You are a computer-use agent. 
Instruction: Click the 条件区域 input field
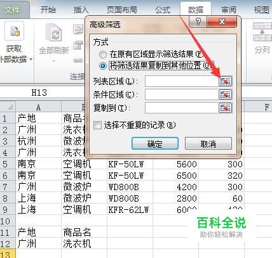pyautogui.click(x=182, y=94)
